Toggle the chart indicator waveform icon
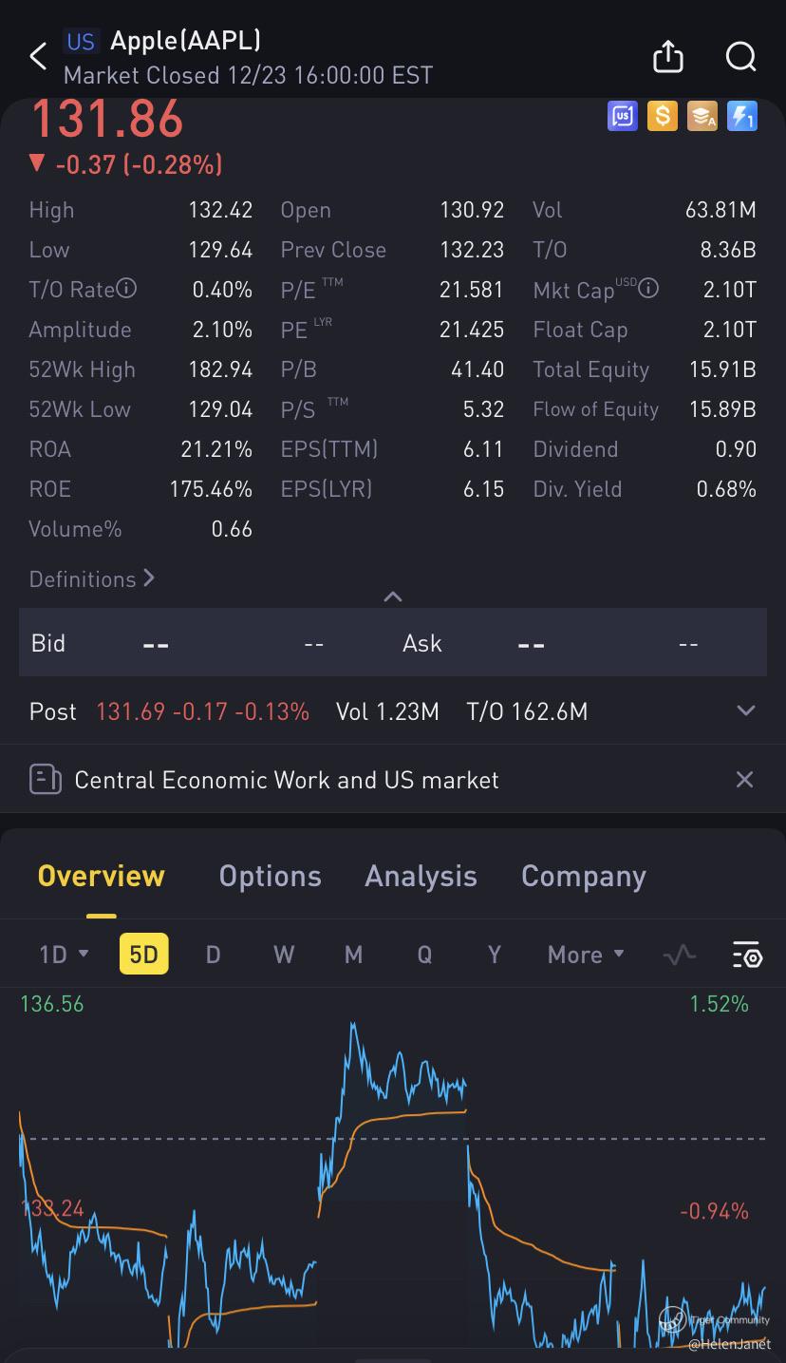The width and height of the screenshot is (786, 1363). pyautogui.click(x=680, y=955)
